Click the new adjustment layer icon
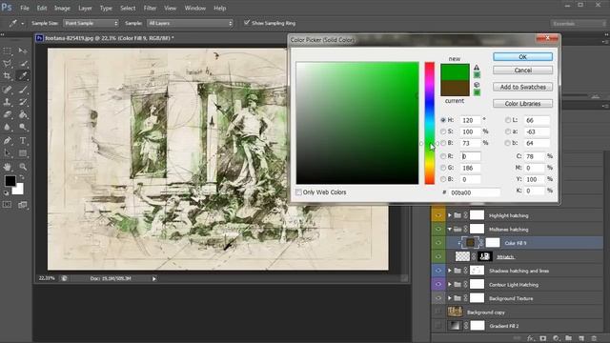610x343 pixels. pos(556,338)
